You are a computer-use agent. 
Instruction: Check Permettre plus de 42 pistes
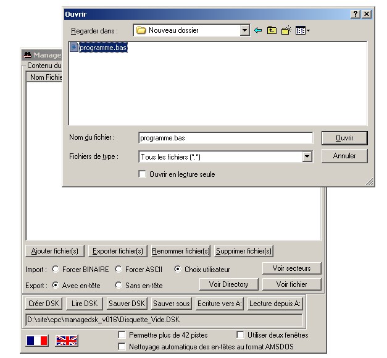(122, 335)
